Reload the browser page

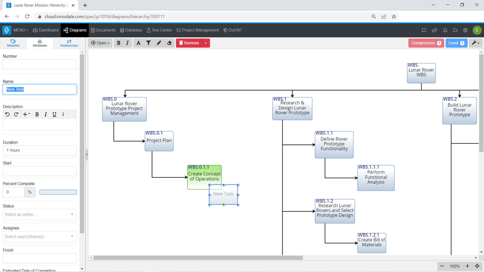27,17
